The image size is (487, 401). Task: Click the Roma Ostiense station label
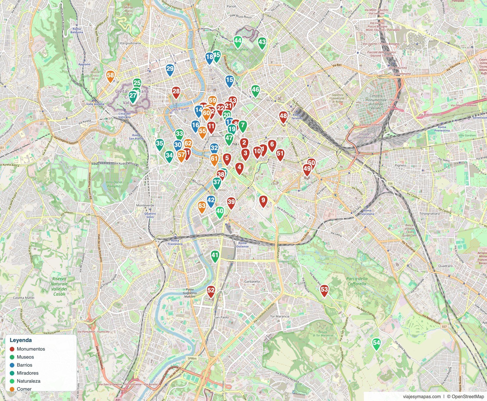(x=242, y=245)
